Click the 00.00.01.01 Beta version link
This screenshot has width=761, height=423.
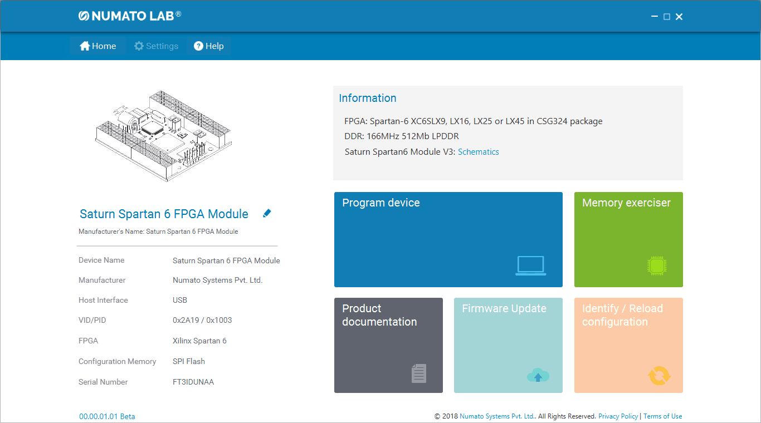point(107,416)
